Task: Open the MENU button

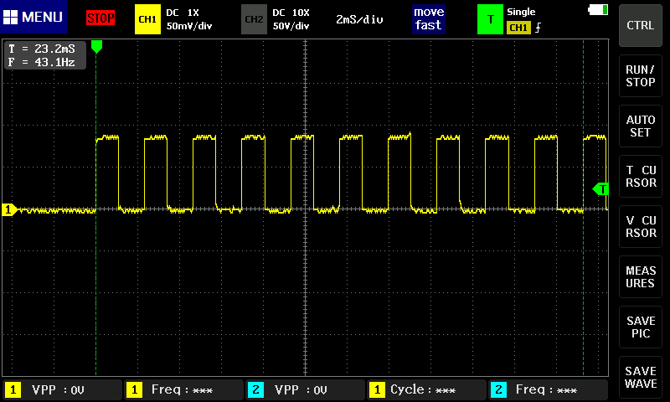Action: click(x=33, y=17)
